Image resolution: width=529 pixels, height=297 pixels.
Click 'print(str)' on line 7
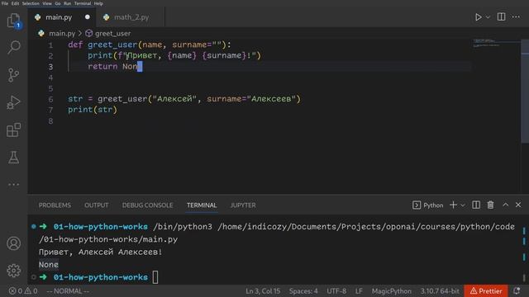(x=93, y=110)
